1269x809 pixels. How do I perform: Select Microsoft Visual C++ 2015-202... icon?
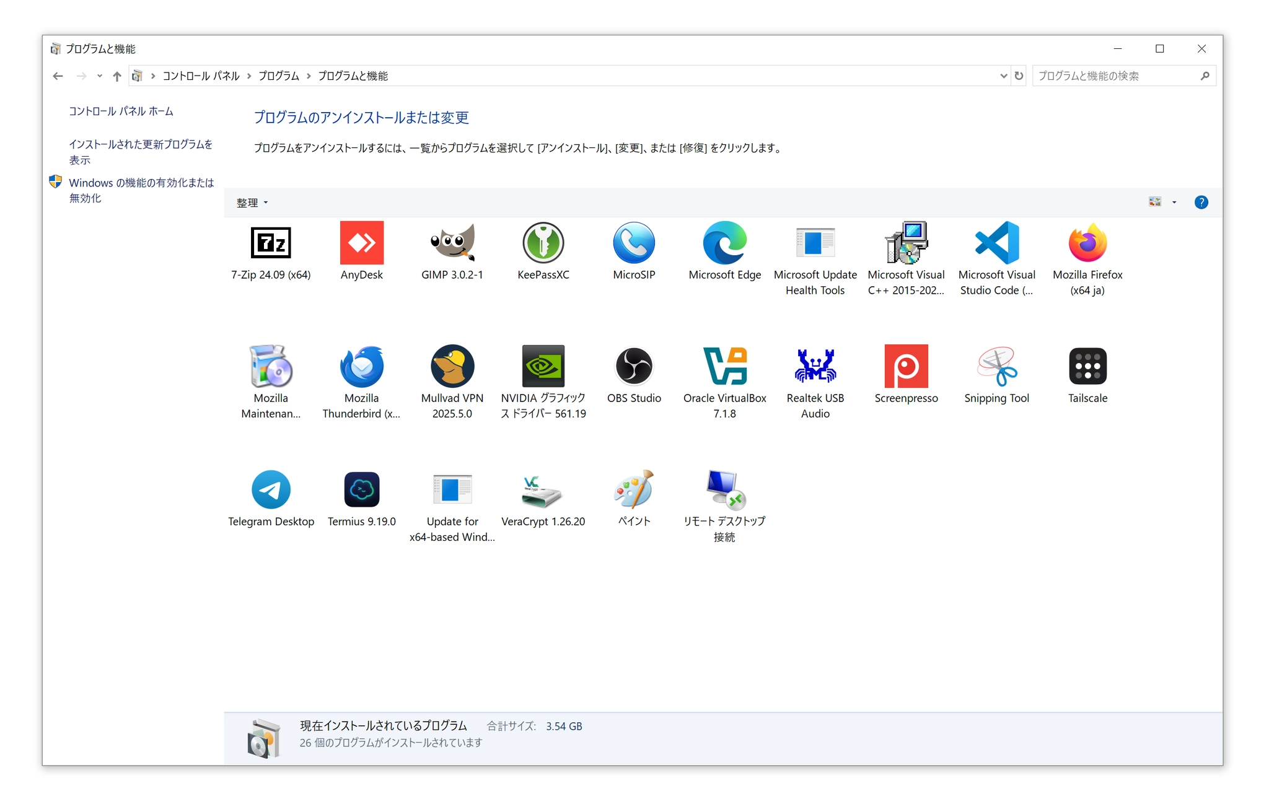pos(906,243)
